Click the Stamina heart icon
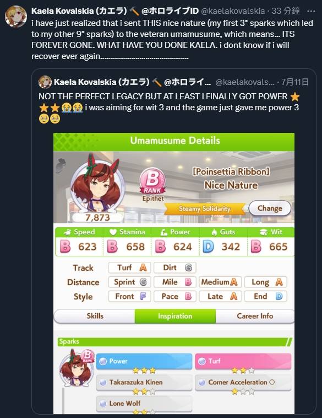The image size is (322, 418). [x=113, y=232]
